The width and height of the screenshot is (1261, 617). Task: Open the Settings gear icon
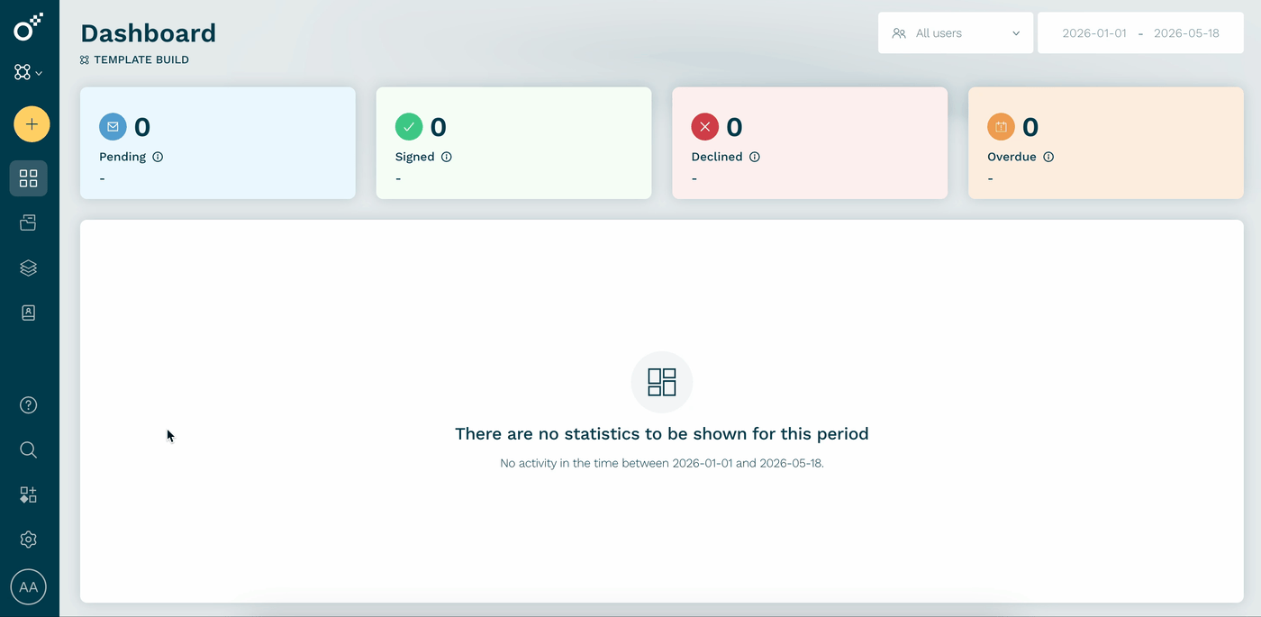(x=29, y=540)
